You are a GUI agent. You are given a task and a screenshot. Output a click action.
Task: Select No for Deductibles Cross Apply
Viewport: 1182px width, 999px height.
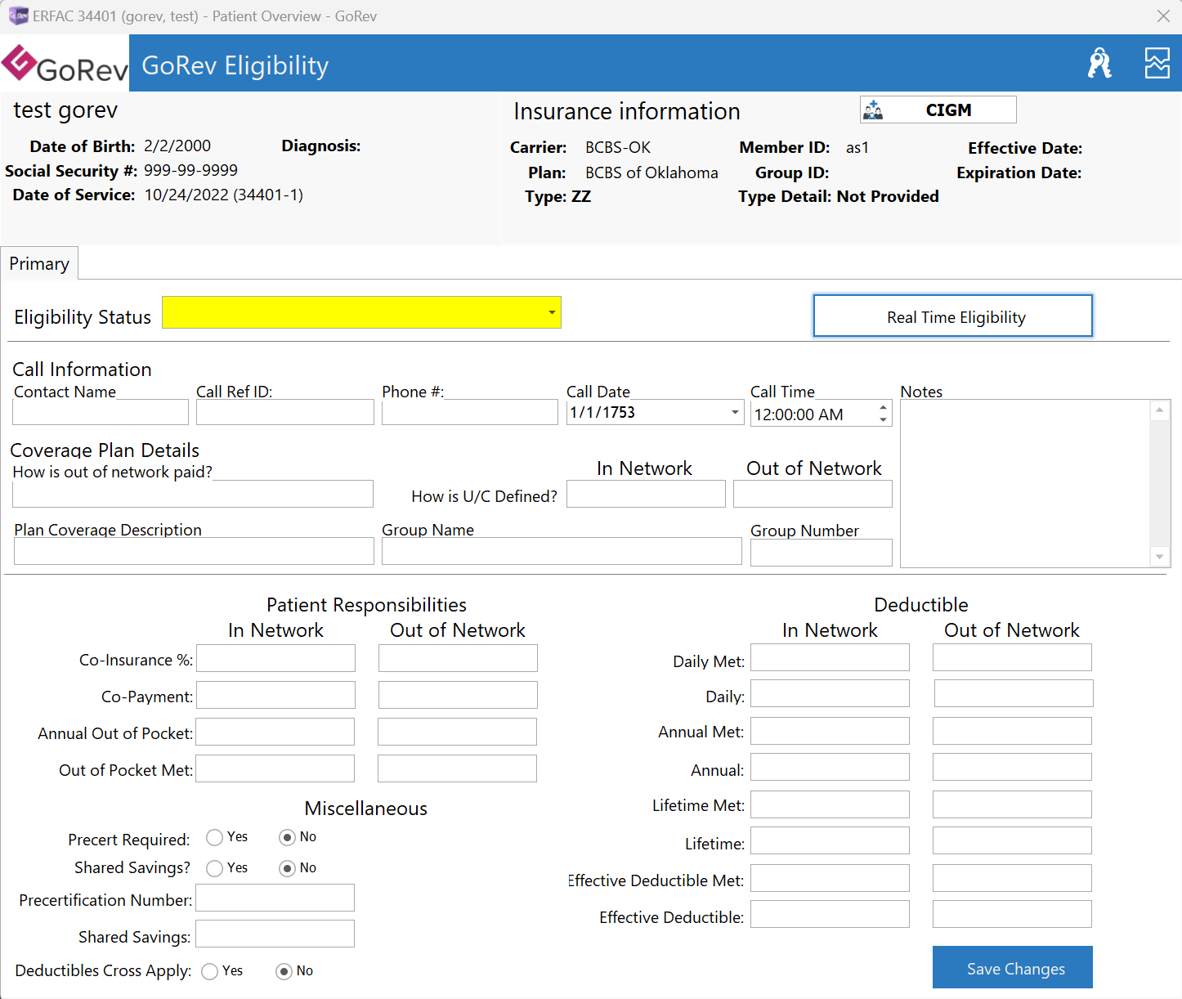284,971
